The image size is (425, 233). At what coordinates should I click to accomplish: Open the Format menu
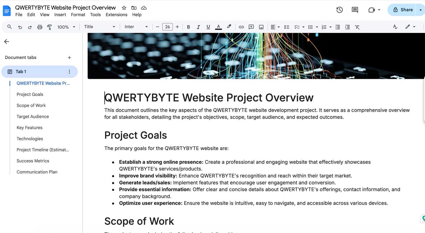78,15
